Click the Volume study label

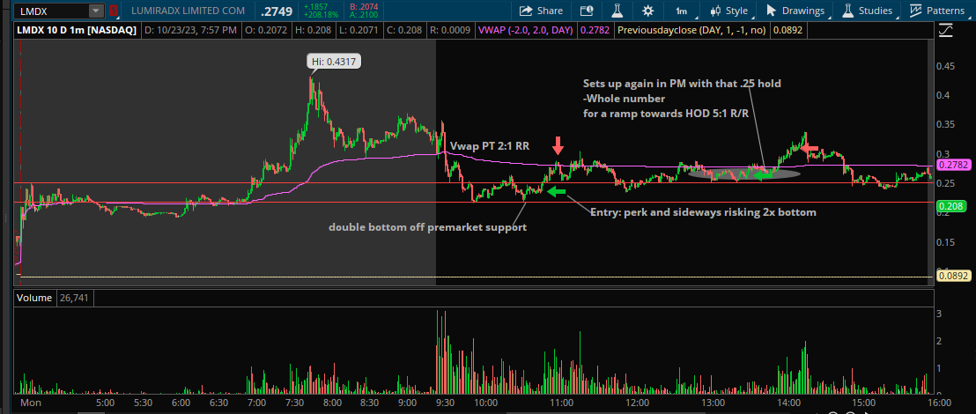[x=34, y=298]
